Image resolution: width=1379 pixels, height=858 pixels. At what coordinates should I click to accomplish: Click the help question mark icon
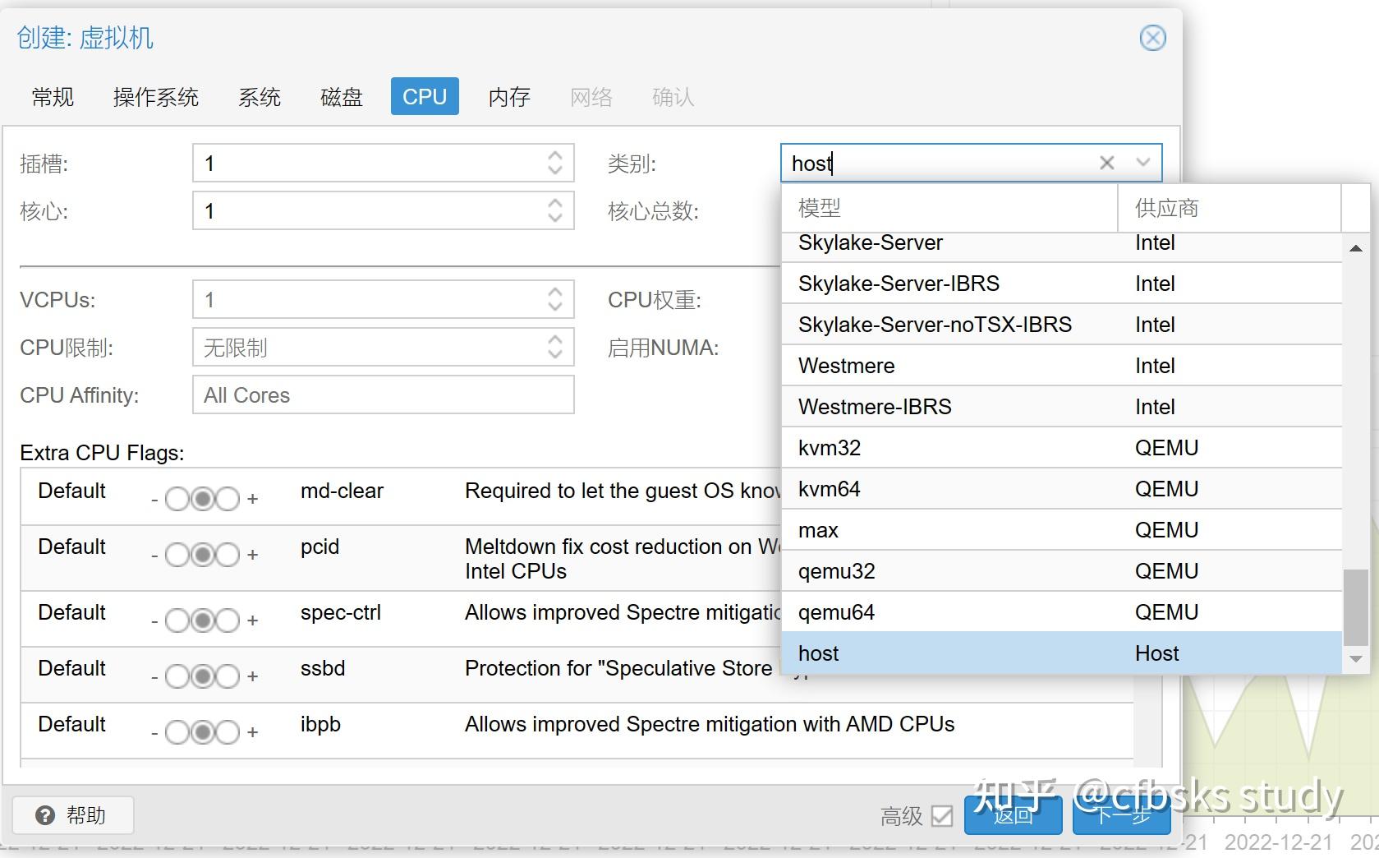[x=45, y=815]
